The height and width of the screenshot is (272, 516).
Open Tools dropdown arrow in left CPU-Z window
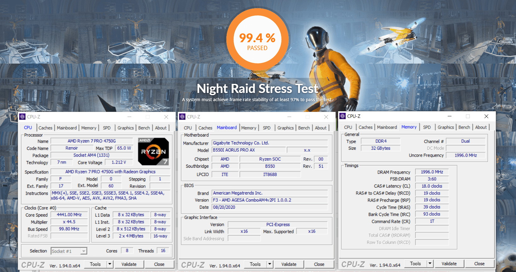tap(110, 264)
